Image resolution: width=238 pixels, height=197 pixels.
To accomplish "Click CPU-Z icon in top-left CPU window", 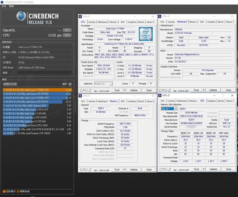I will coord(80,17).
